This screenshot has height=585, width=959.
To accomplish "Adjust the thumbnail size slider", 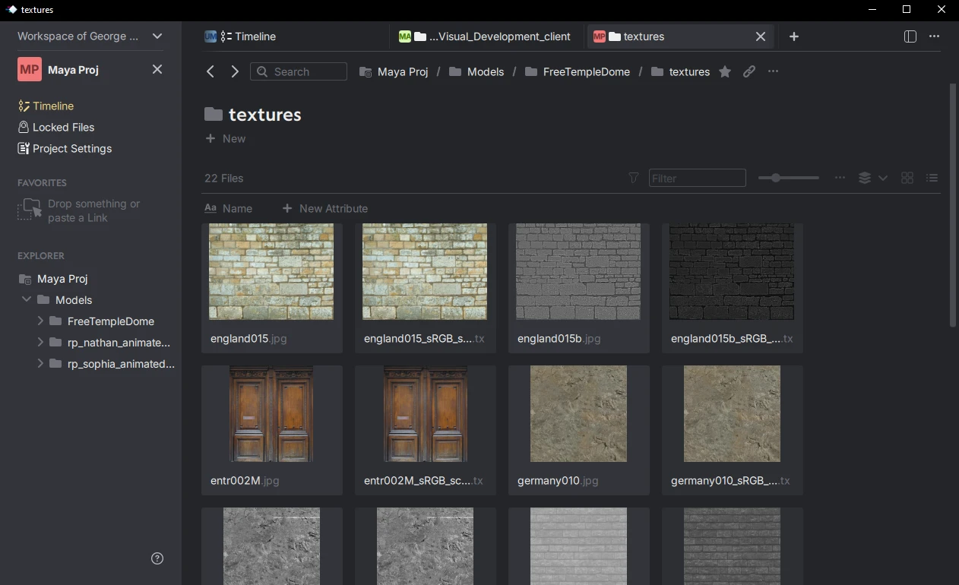I will [776, 178].
